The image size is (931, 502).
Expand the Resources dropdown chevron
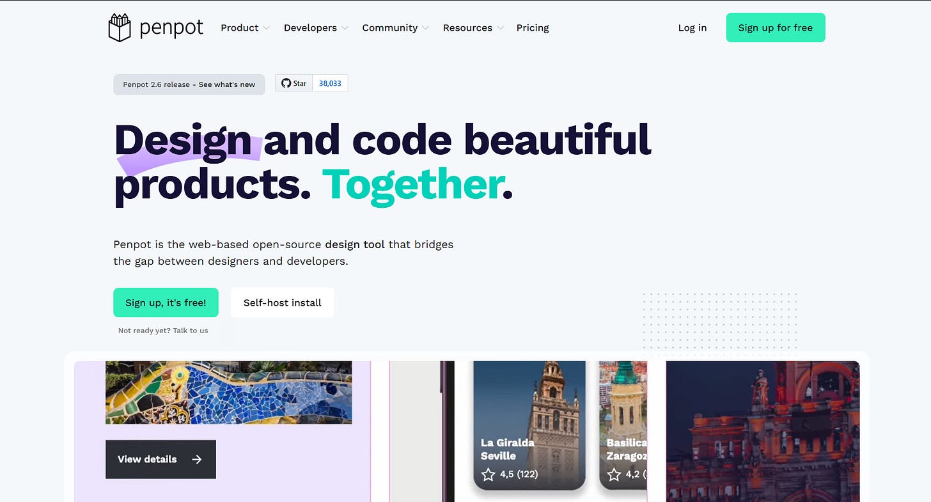pos(501,28)
